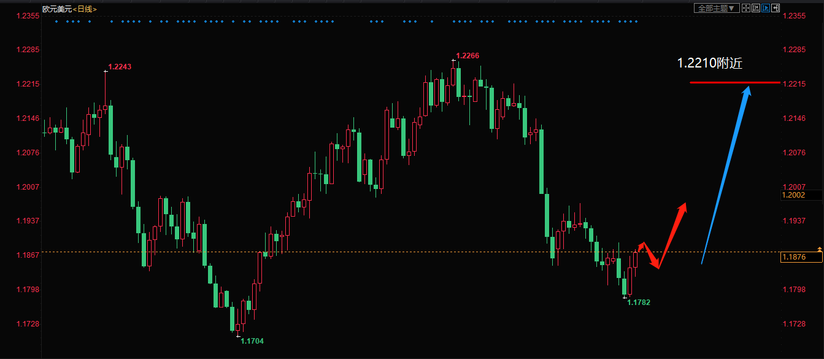
Task: Click the orange dashed price line
Action: (x=368, y=252)
